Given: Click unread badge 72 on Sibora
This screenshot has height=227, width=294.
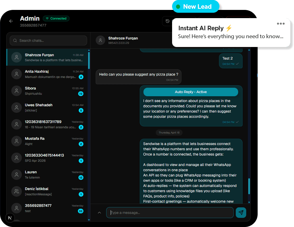Looking at the screenshot, I should [81, 94].
